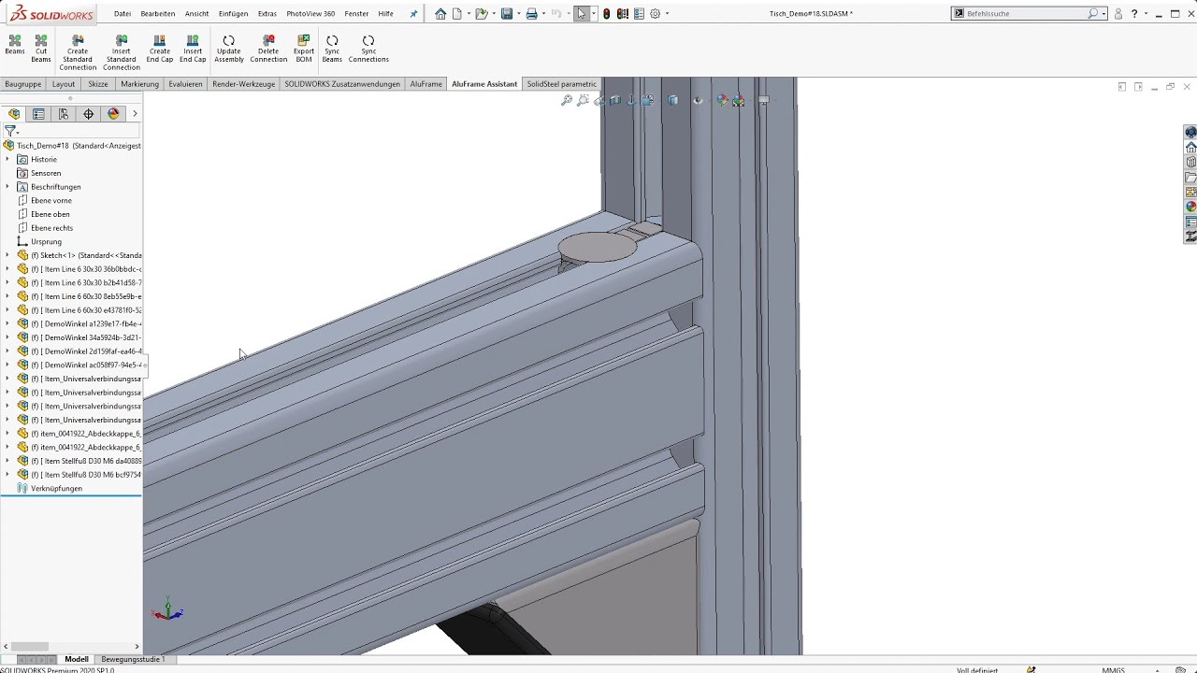Click the Print icon
The height and width of the screenshot is (673, 1197).
point(531,14)
